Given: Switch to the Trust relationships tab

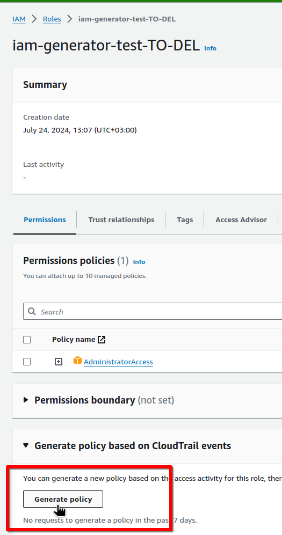Looking at the screenshot, I should tap(121, 219).
